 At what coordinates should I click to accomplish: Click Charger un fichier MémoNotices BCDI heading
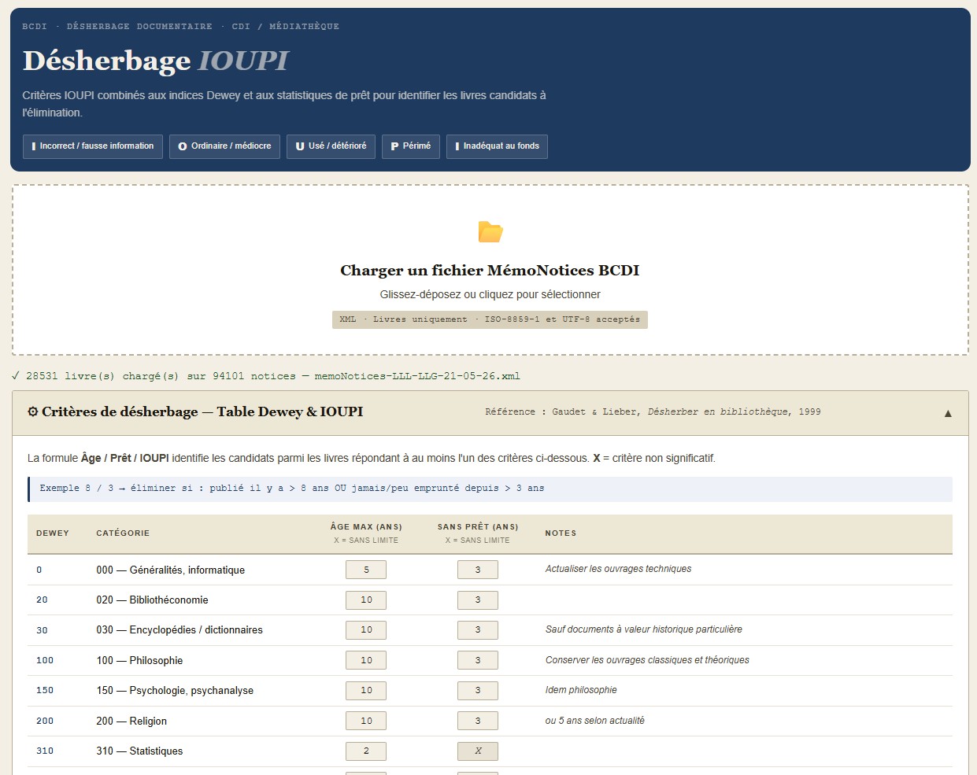point(490,271)
